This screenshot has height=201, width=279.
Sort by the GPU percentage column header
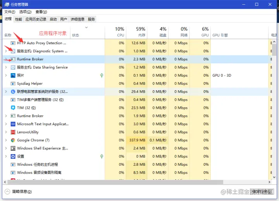[x=200, y=32]
